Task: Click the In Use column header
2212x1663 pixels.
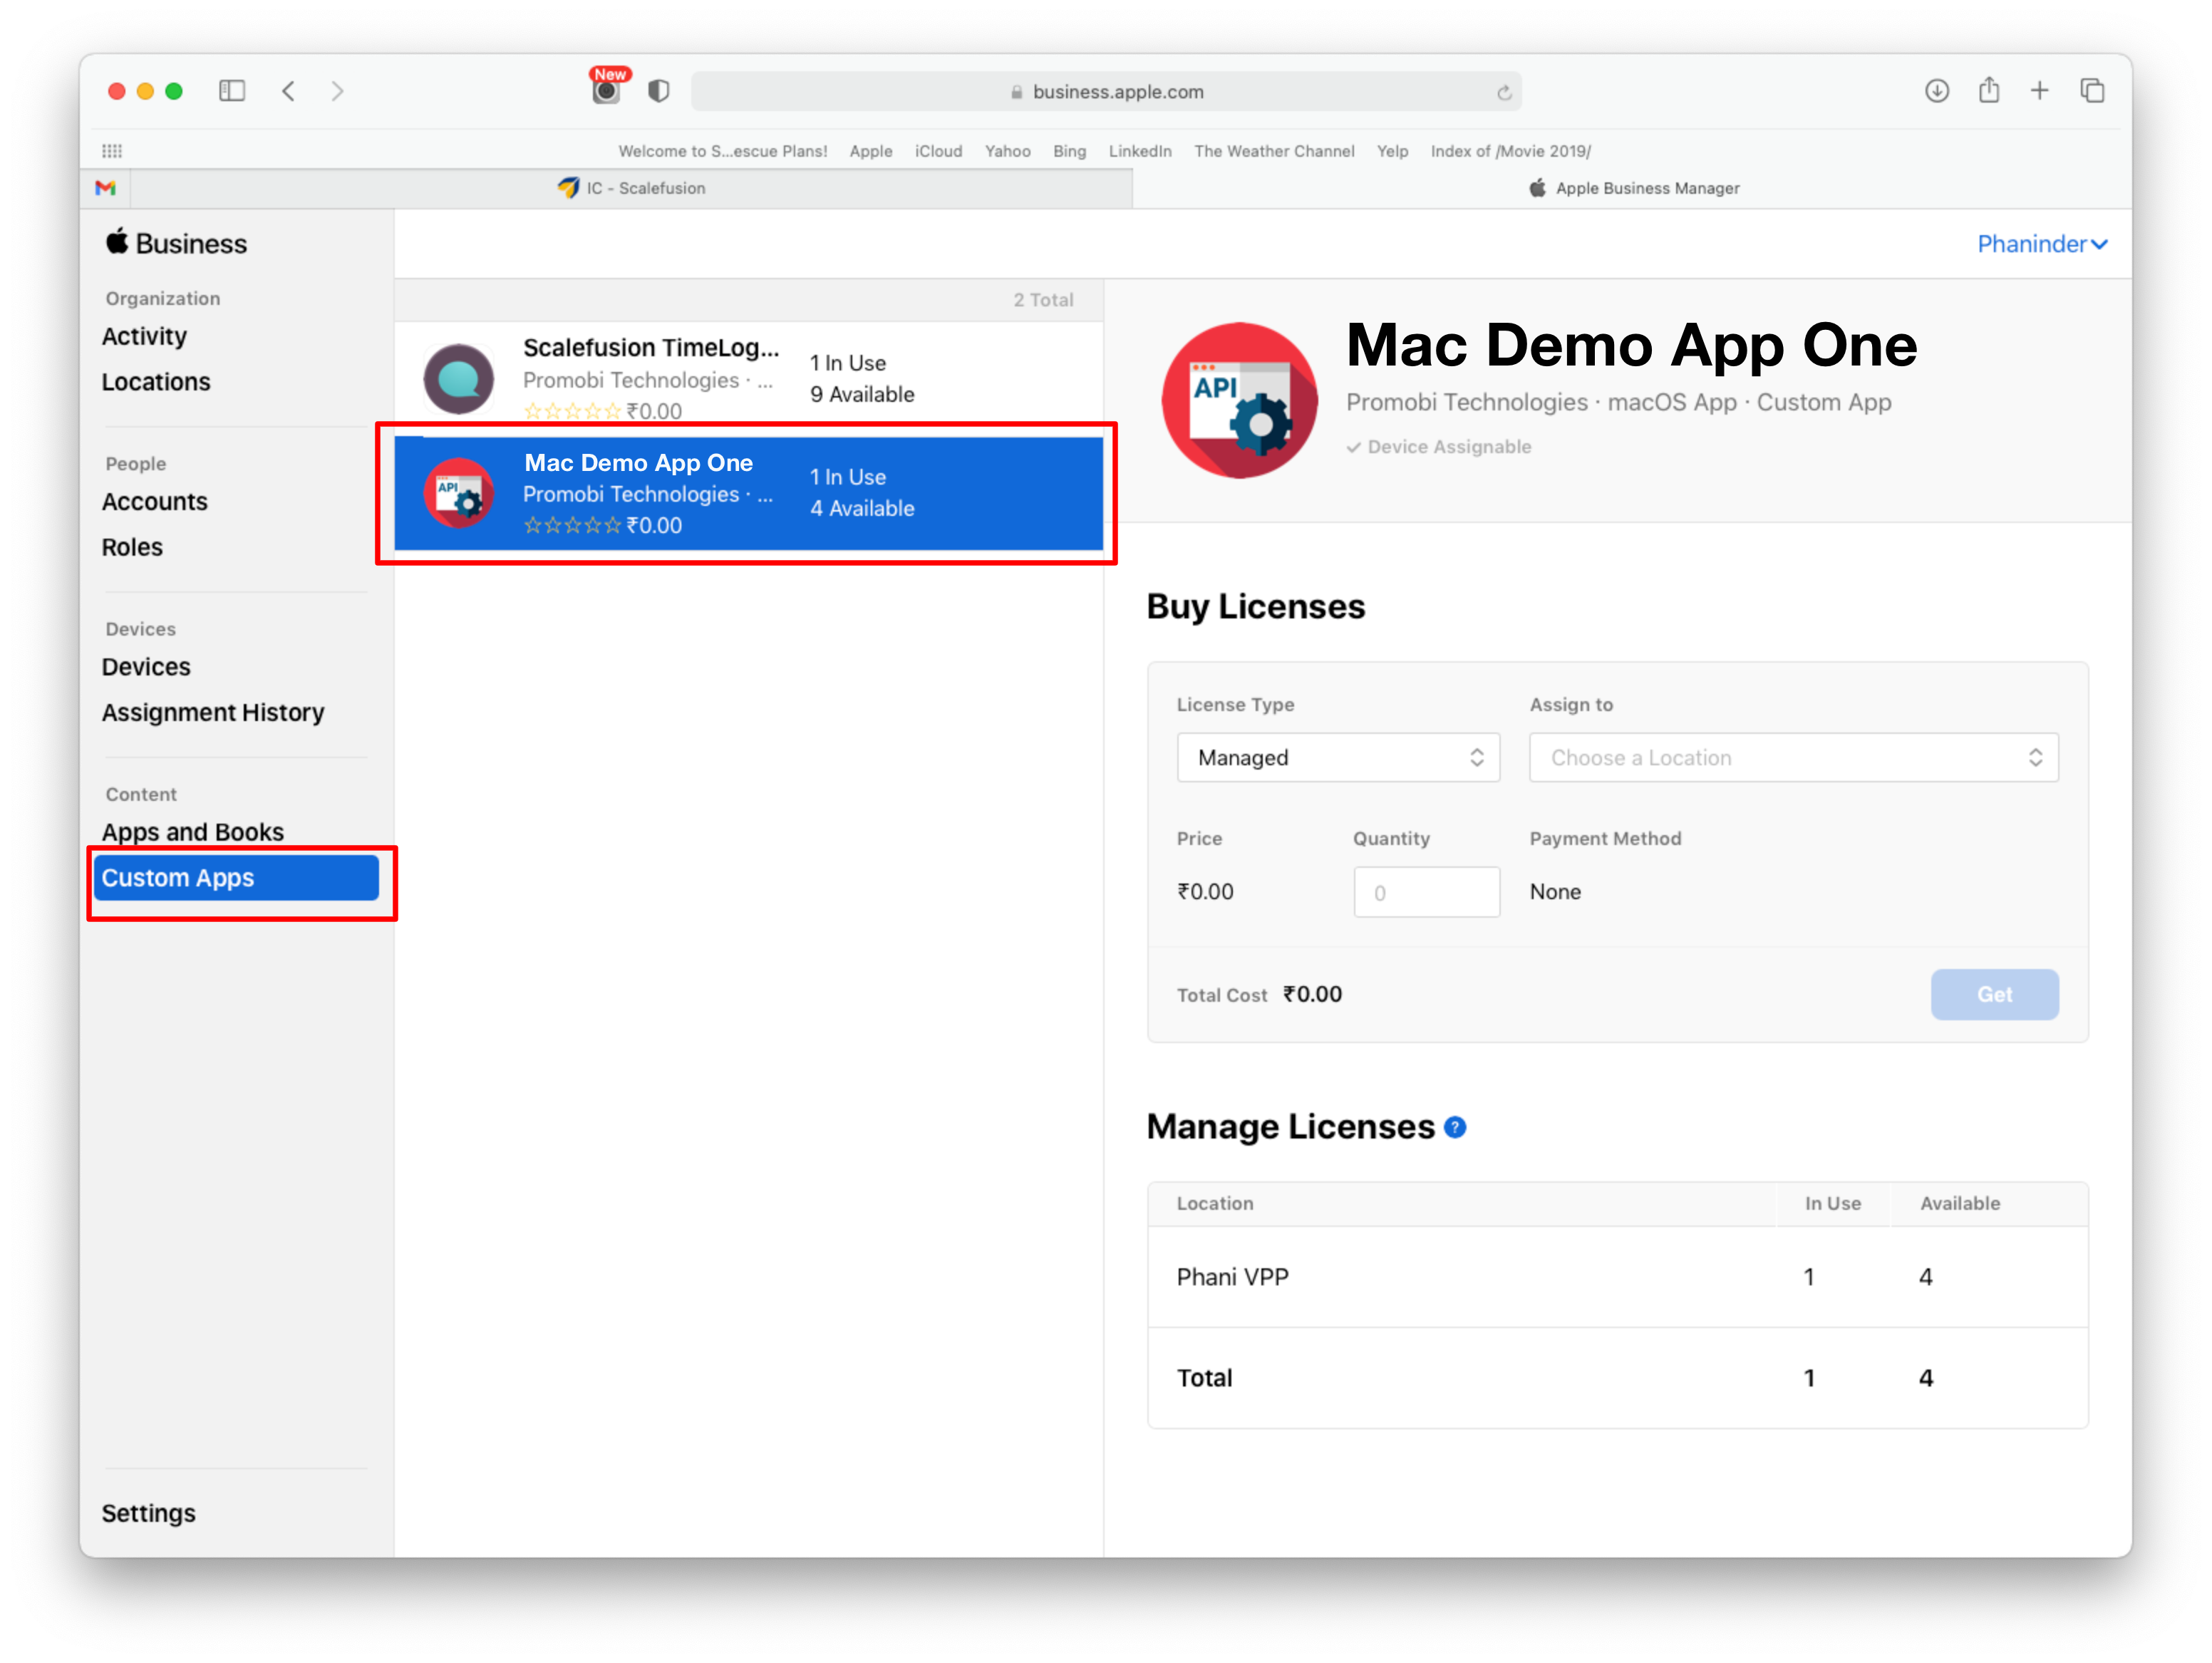Action: click(1832, 1203)
